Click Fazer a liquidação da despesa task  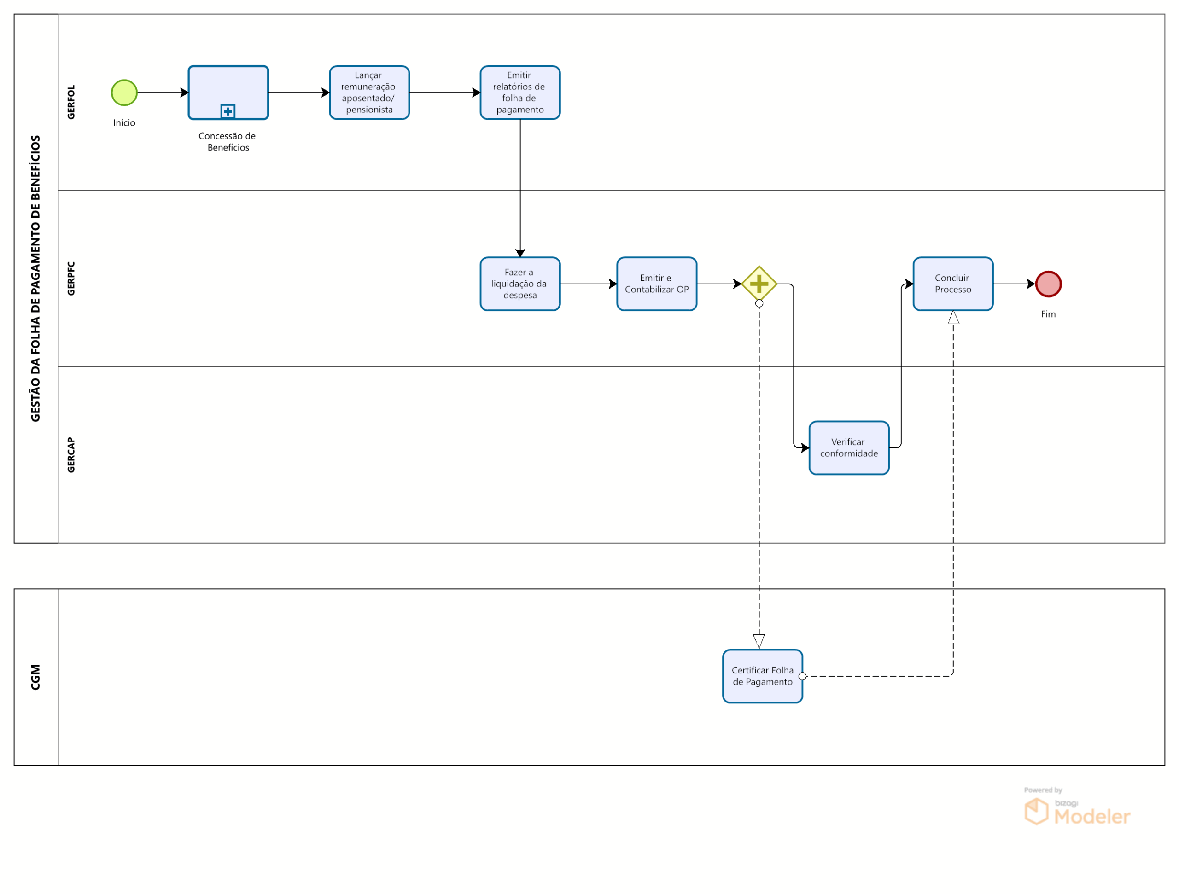click(519, 284)
